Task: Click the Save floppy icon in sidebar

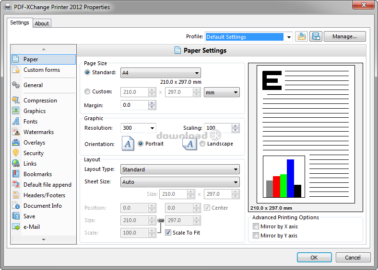Action: pyautogui.click(x=16, y=216)
